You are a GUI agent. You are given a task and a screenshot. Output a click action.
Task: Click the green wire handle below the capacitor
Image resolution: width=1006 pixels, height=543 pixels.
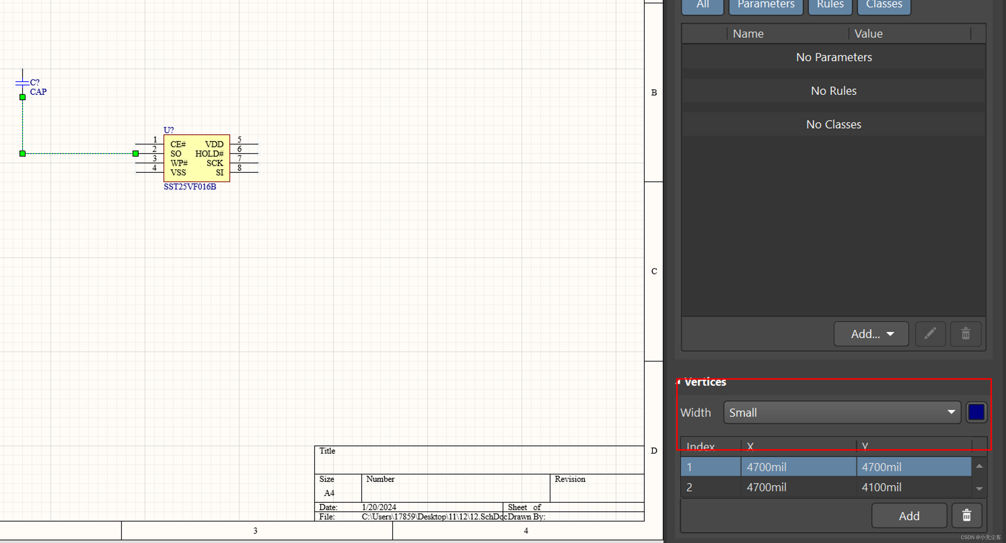coord(23,97)
